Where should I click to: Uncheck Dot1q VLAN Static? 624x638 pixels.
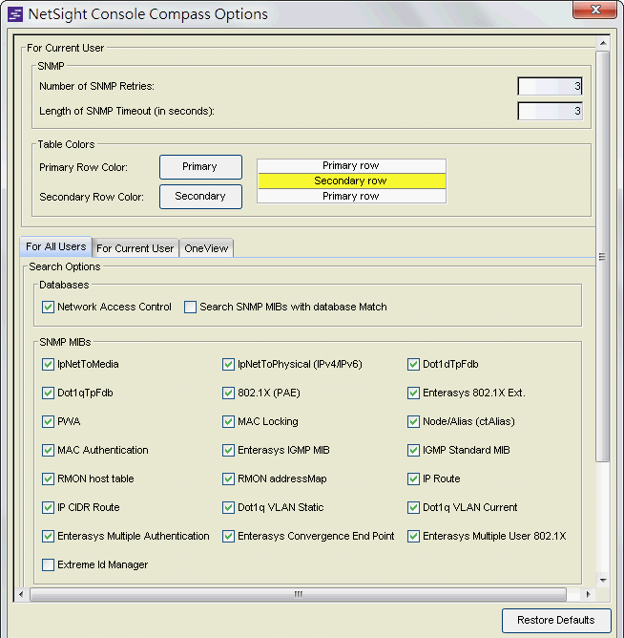tap(228, 507)
